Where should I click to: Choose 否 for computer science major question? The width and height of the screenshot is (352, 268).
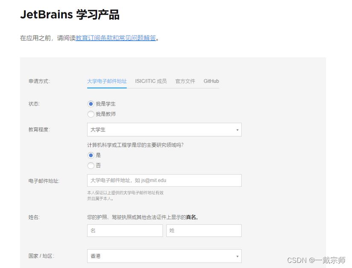[91, 166]
